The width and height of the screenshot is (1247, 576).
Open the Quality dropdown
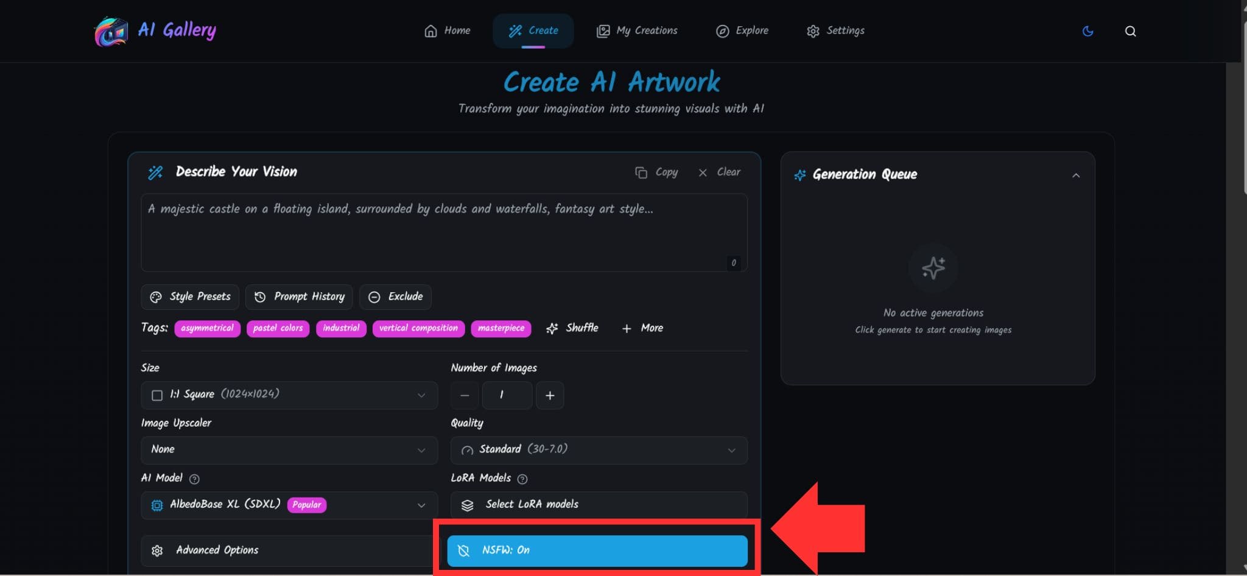pyautogui.click(x=599, y=450)
